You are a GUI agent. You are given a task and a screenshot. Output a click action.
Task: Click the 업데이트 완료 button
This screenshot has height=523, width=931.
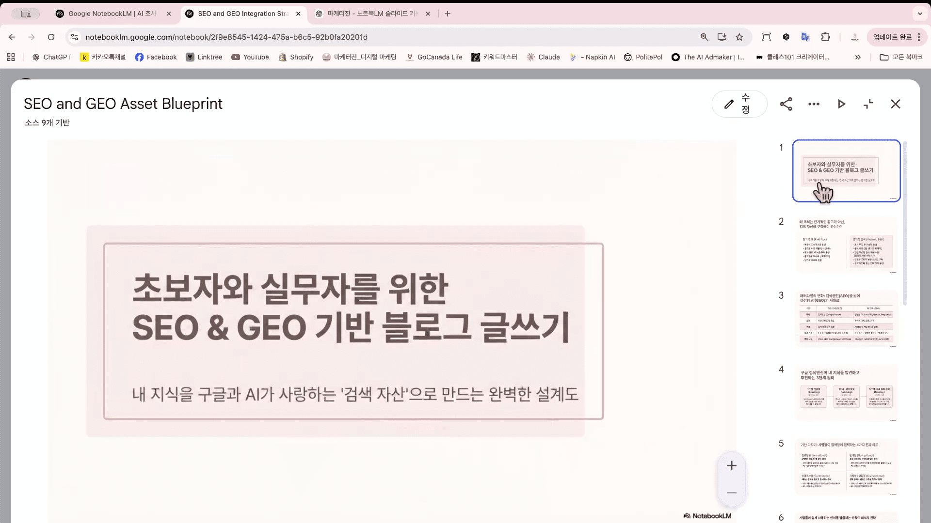pyautogui.click(x=892, y=37)
